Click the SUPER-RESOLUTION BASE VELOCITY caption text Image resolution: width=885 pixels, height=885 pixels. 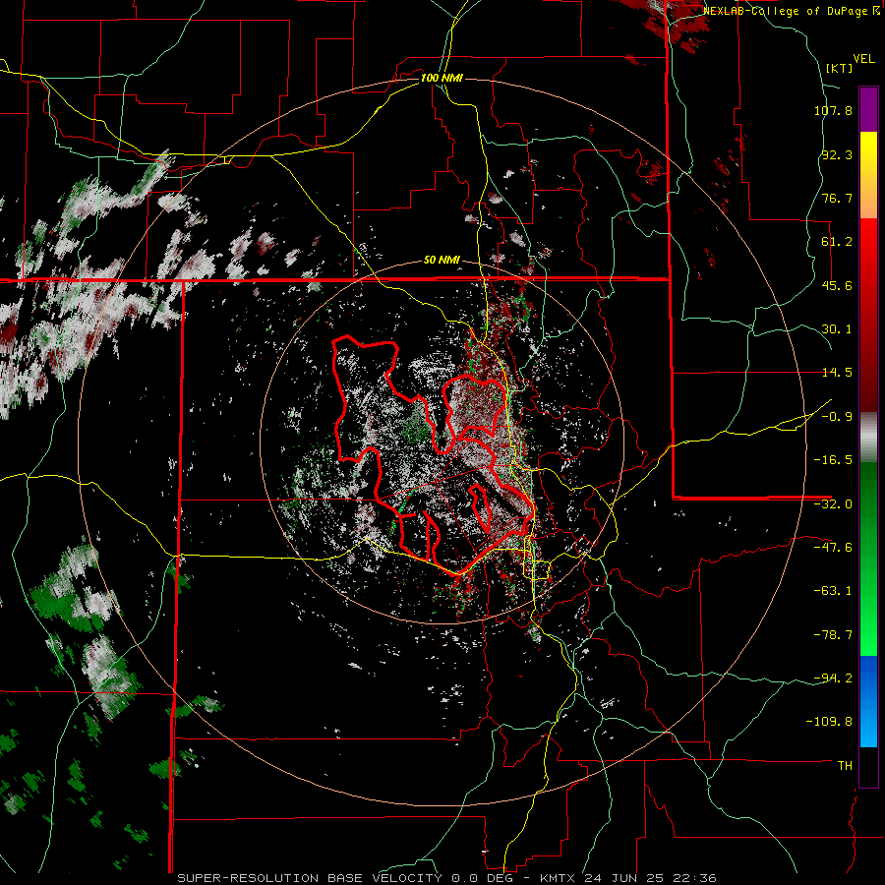point(310,878)
